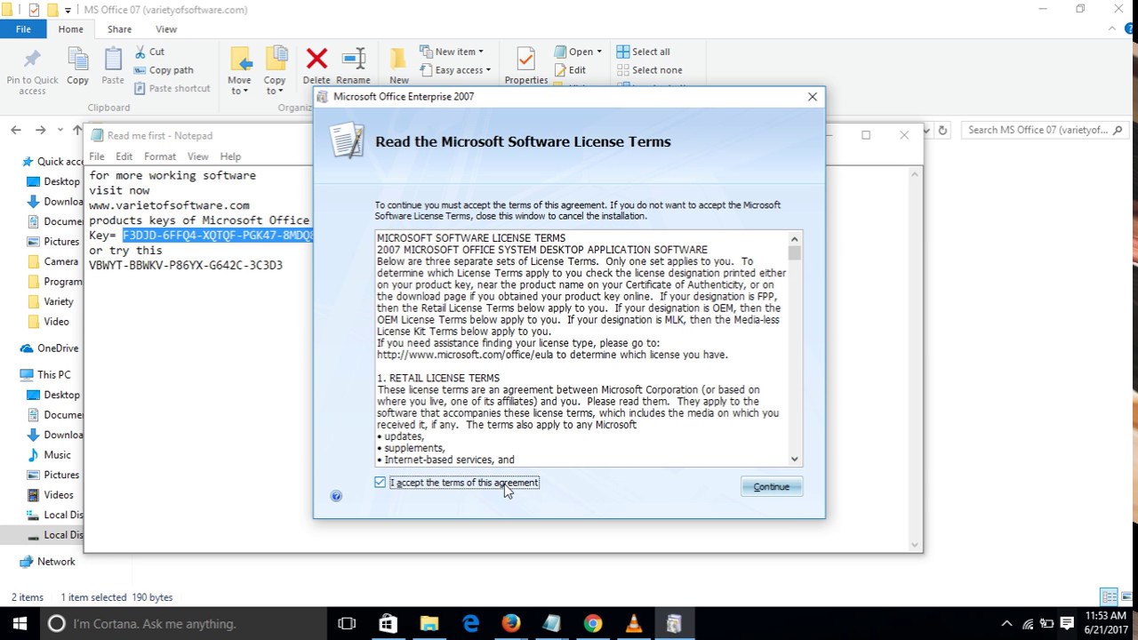Click the Paste ribbon icon
This screenshot has width=1138, height=640.
pyautogui.click(x=113, y=60)
